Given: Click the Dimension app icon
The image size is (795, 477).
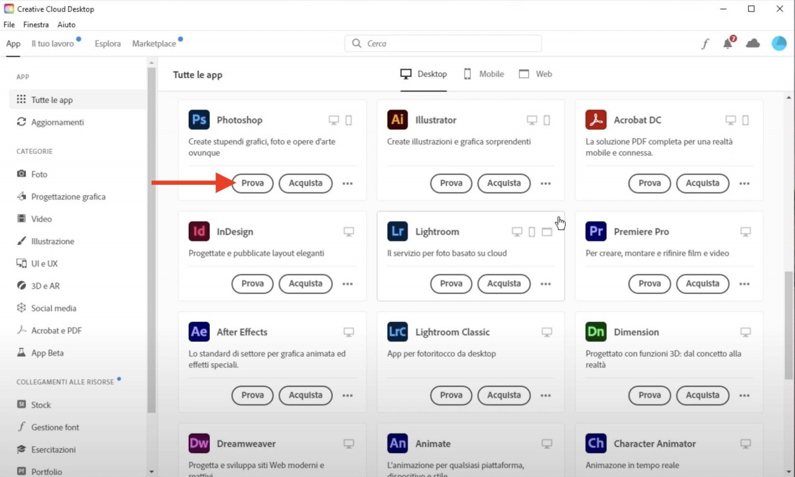Looking at the screenshot, I should (596, 332).
